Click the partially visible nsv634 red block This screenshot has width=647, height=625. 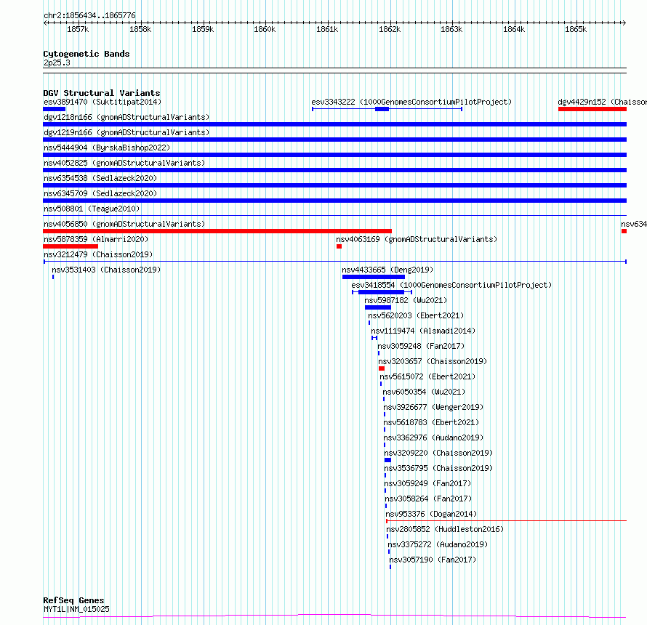click(624, 231)
